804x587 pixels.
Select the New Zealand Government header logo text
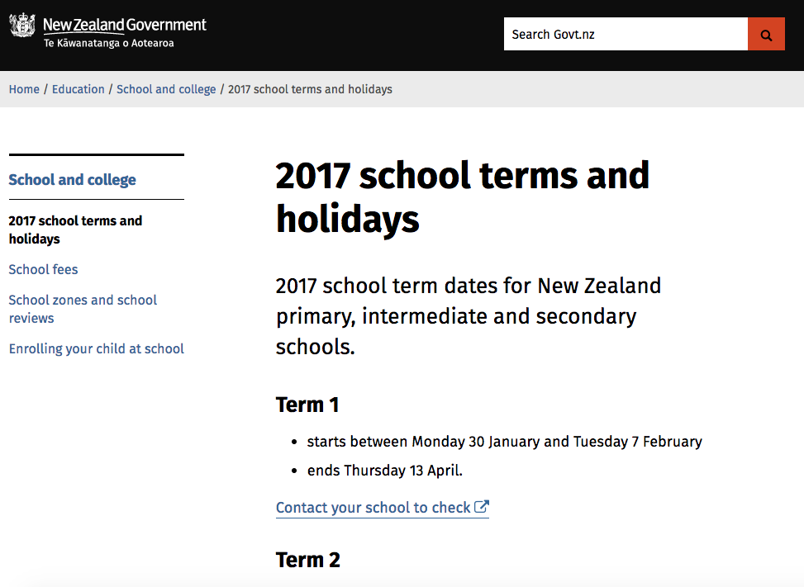coord(126,23)
